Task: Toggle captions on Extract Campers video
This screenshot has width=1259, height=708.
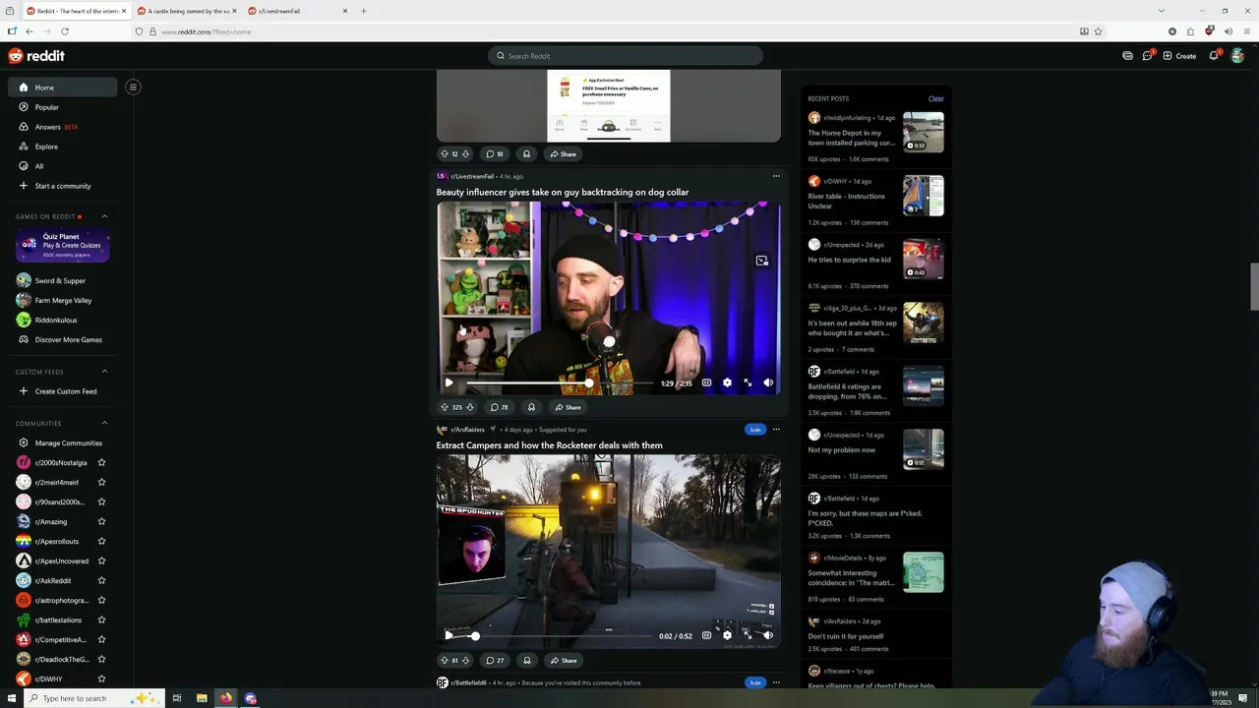Action: pyautogui.click(x=706, y=635)
